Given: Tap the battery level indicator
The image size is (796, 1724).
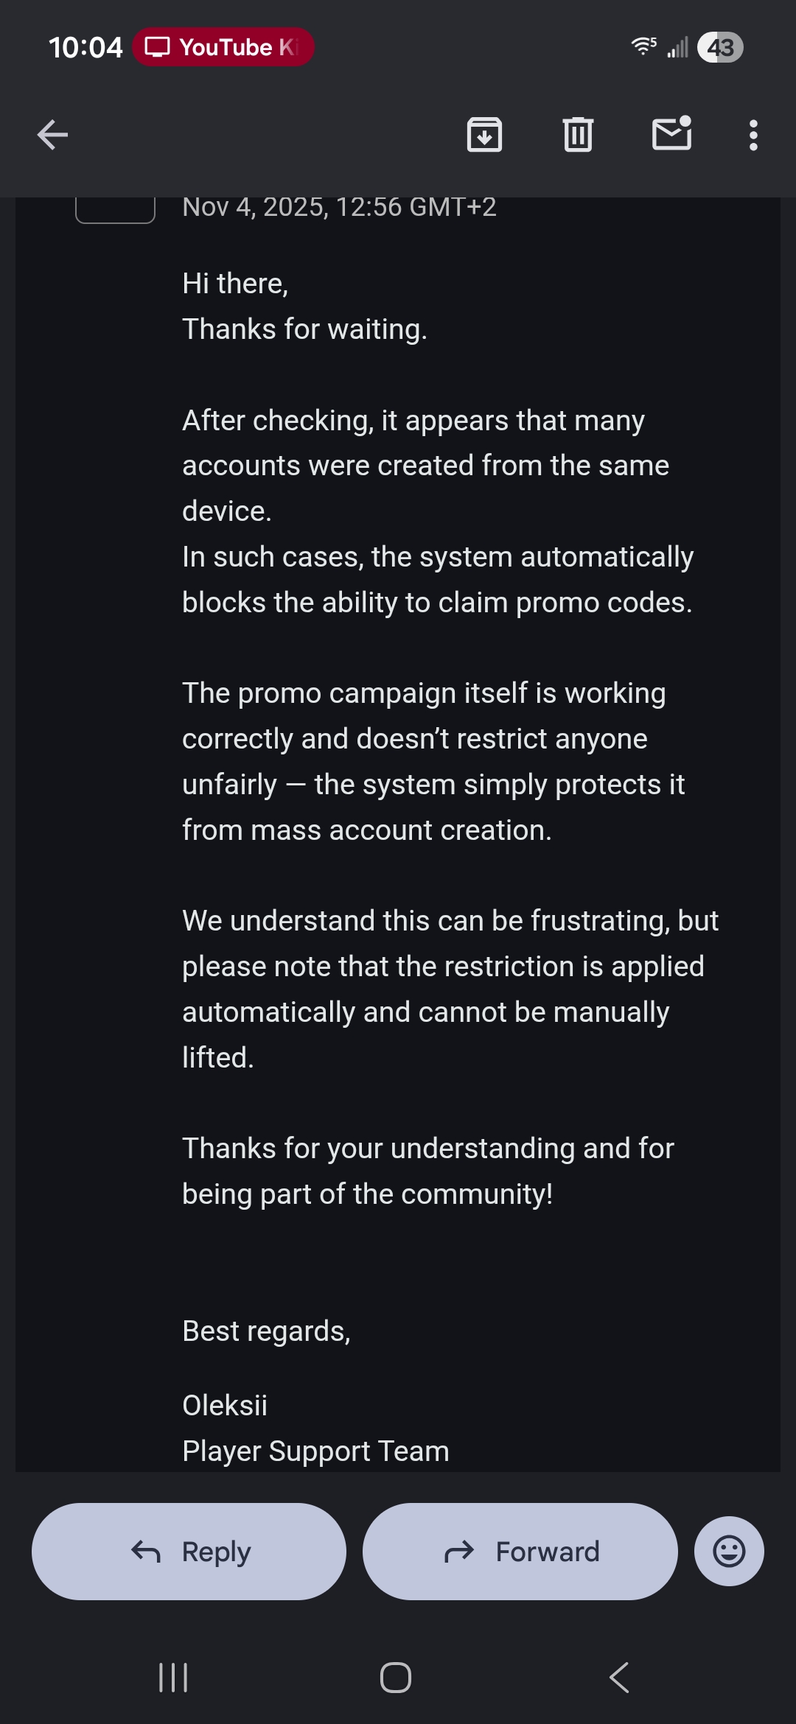Looking at the screenshot, I should pyautogui.click(x=720, y=48).
